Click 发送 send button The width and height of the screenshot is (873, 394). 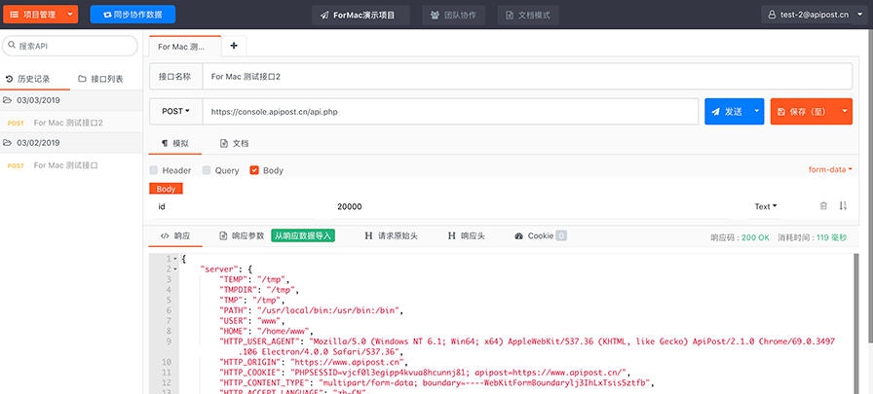coord(727,112)
